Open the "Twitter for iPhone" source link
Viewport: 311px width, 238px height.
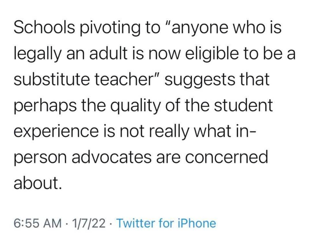(x=166, y=223)
